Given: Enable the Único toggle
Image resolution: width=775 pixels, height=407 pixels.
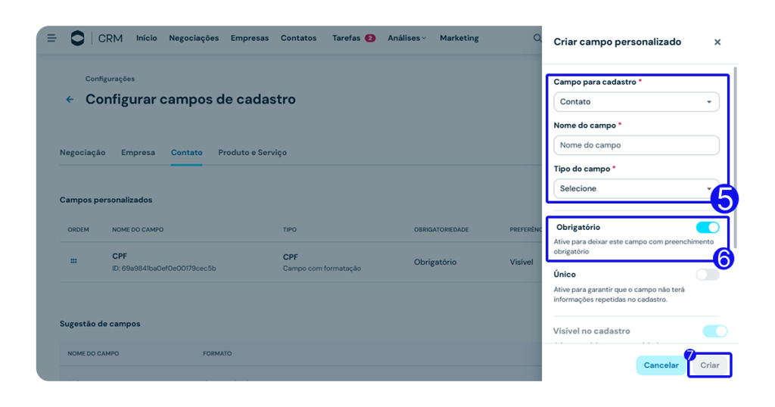Looking at the screenshot, I should tap(707, 275).
